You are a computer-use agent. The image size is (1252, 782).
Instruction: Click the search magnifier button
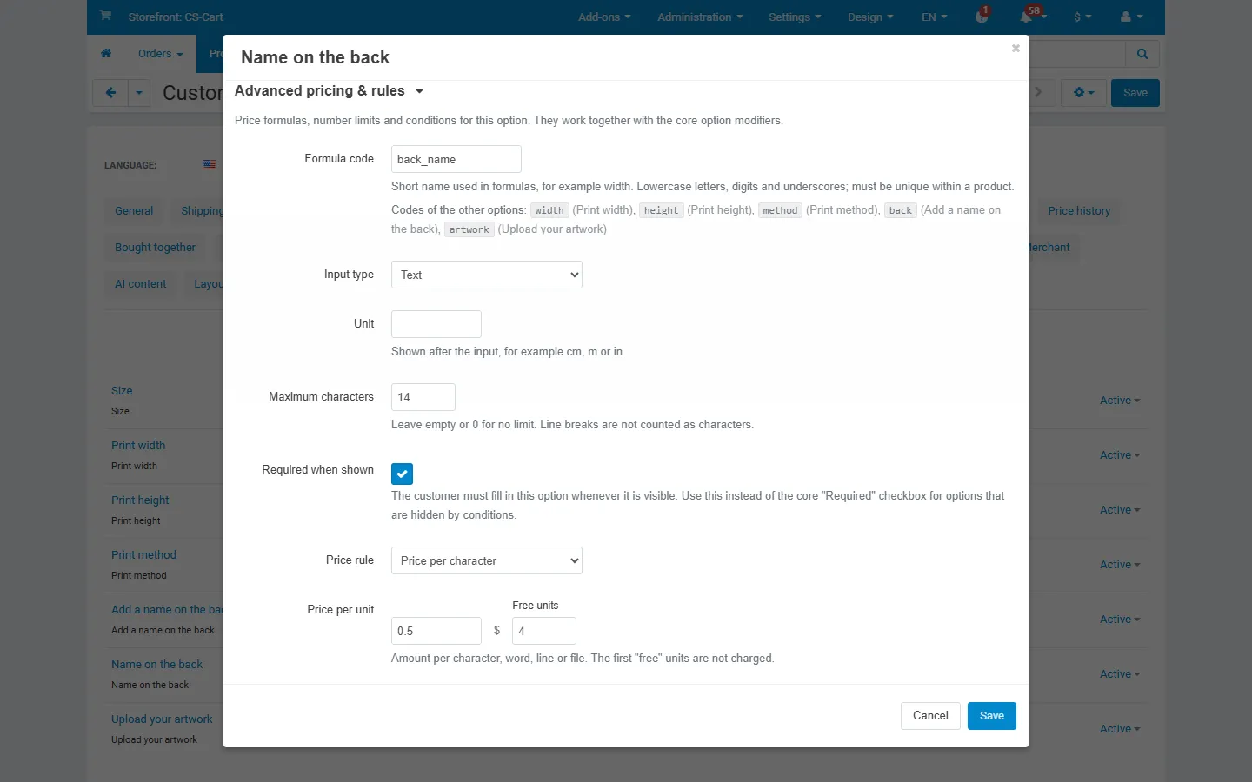(1142, 54)
